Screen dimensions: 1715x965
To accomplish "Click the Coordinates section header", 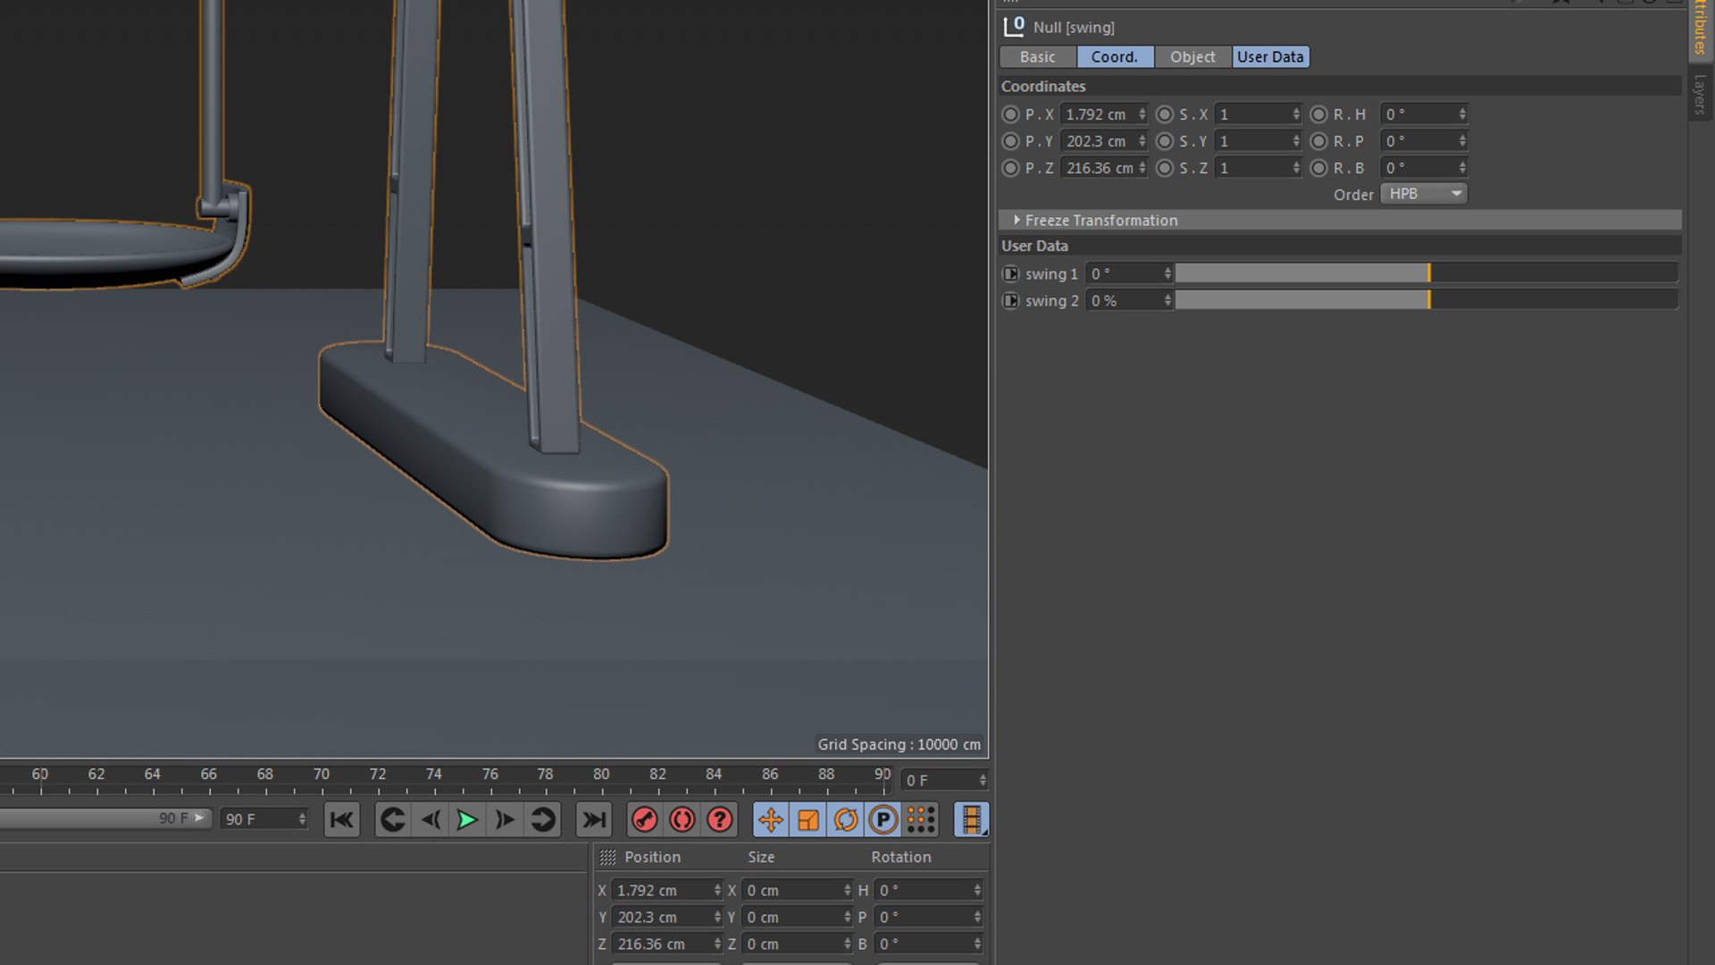I will tap(1340, 87).
